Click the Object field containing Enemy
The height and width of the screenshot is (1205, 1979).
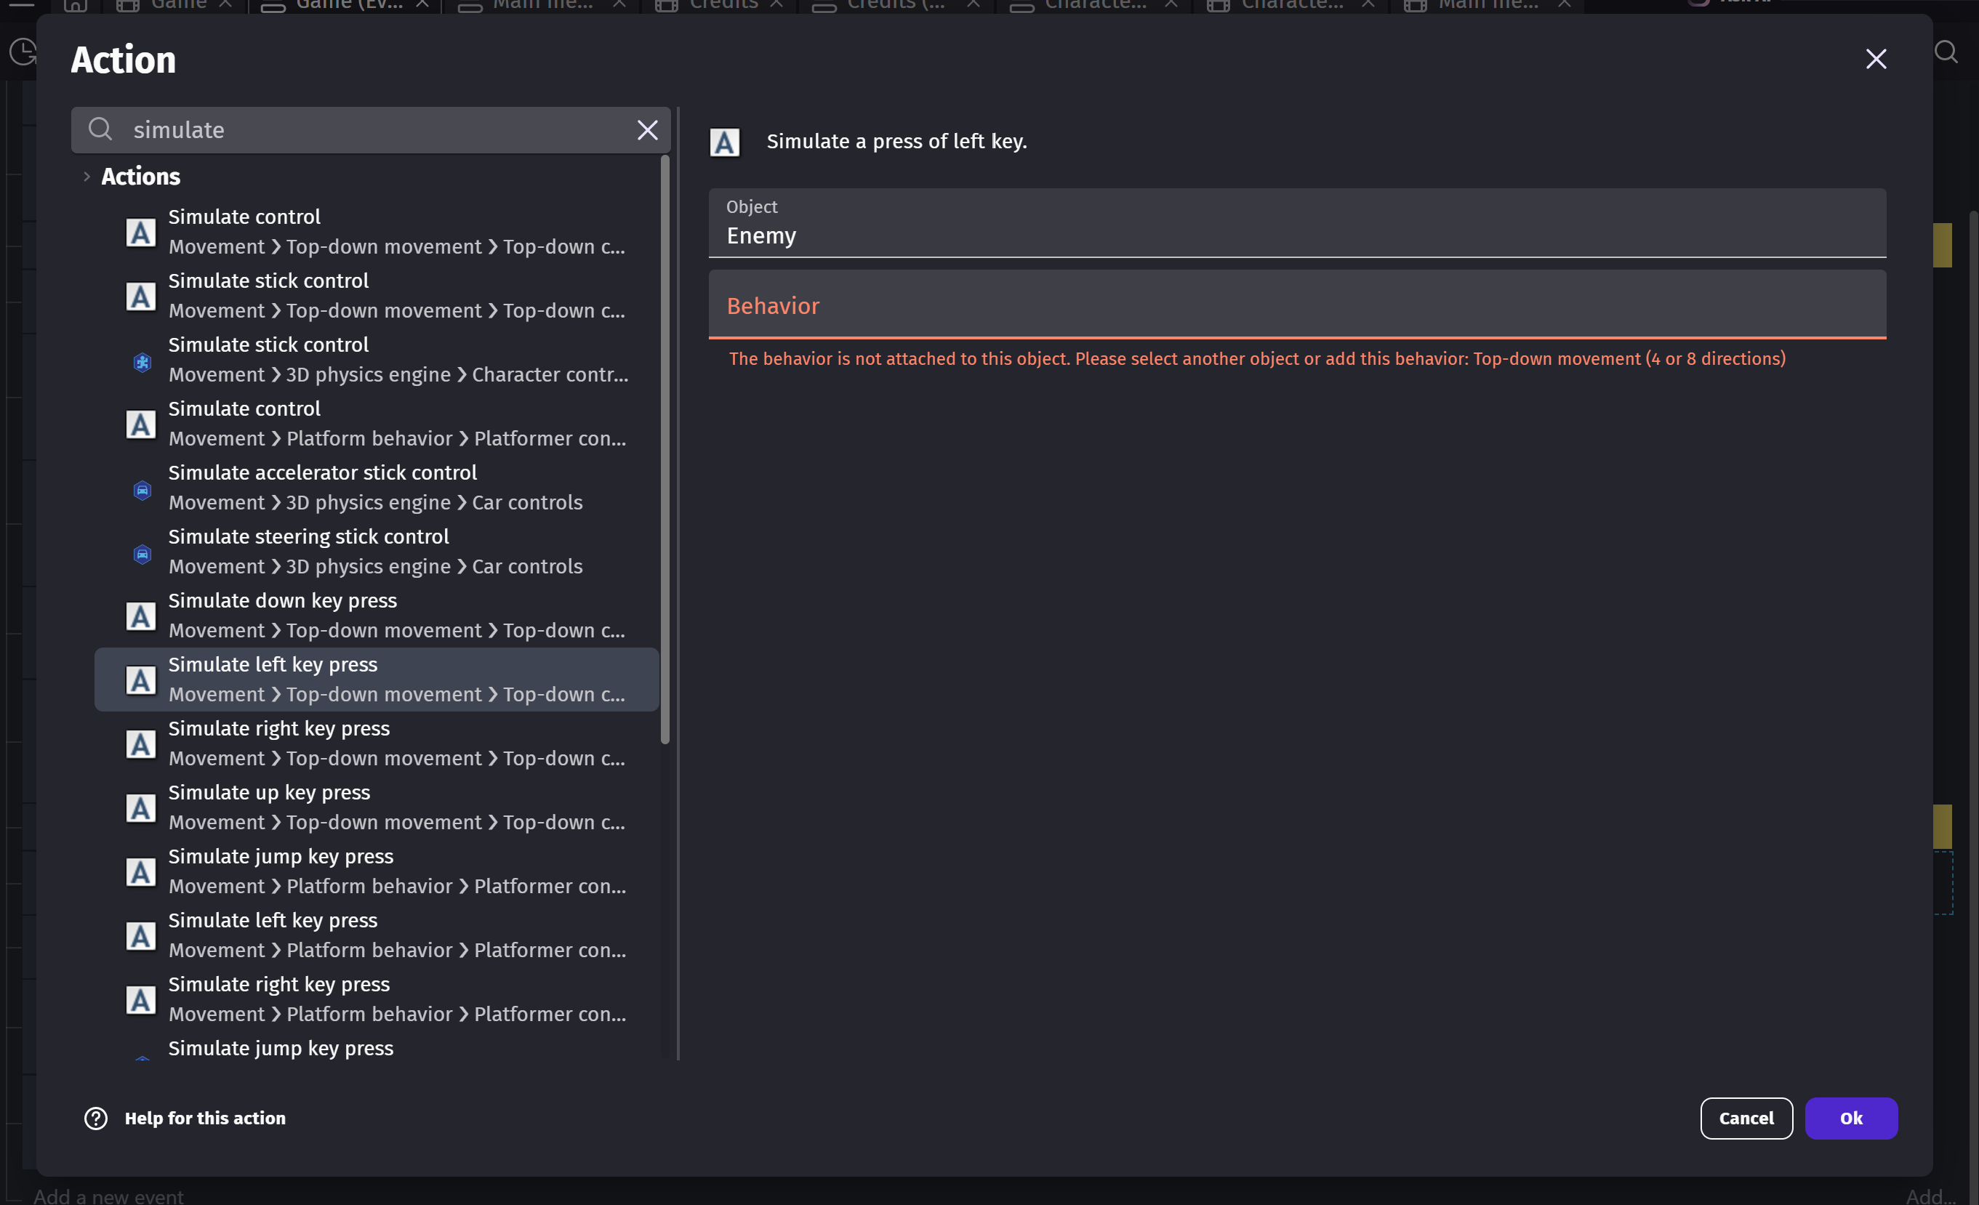click(1297, 223)
